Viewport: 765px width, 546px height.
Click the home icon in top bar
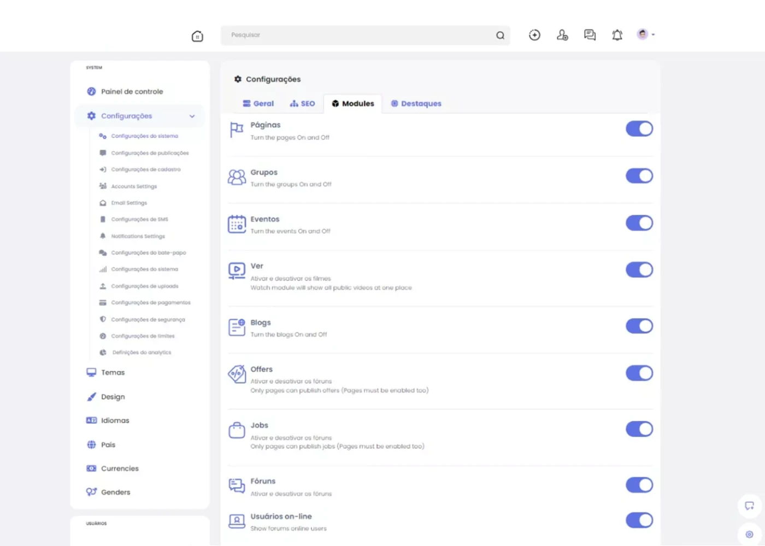197,36
